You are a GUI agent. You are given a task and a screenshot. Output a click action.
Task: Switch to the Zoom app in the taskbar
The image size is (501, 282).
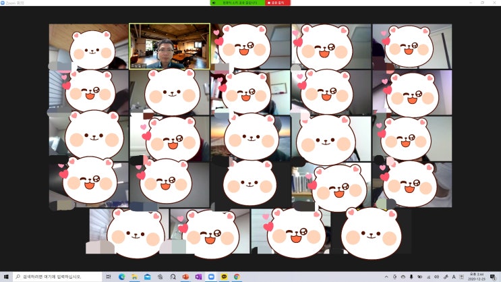(x=211, y=277)
